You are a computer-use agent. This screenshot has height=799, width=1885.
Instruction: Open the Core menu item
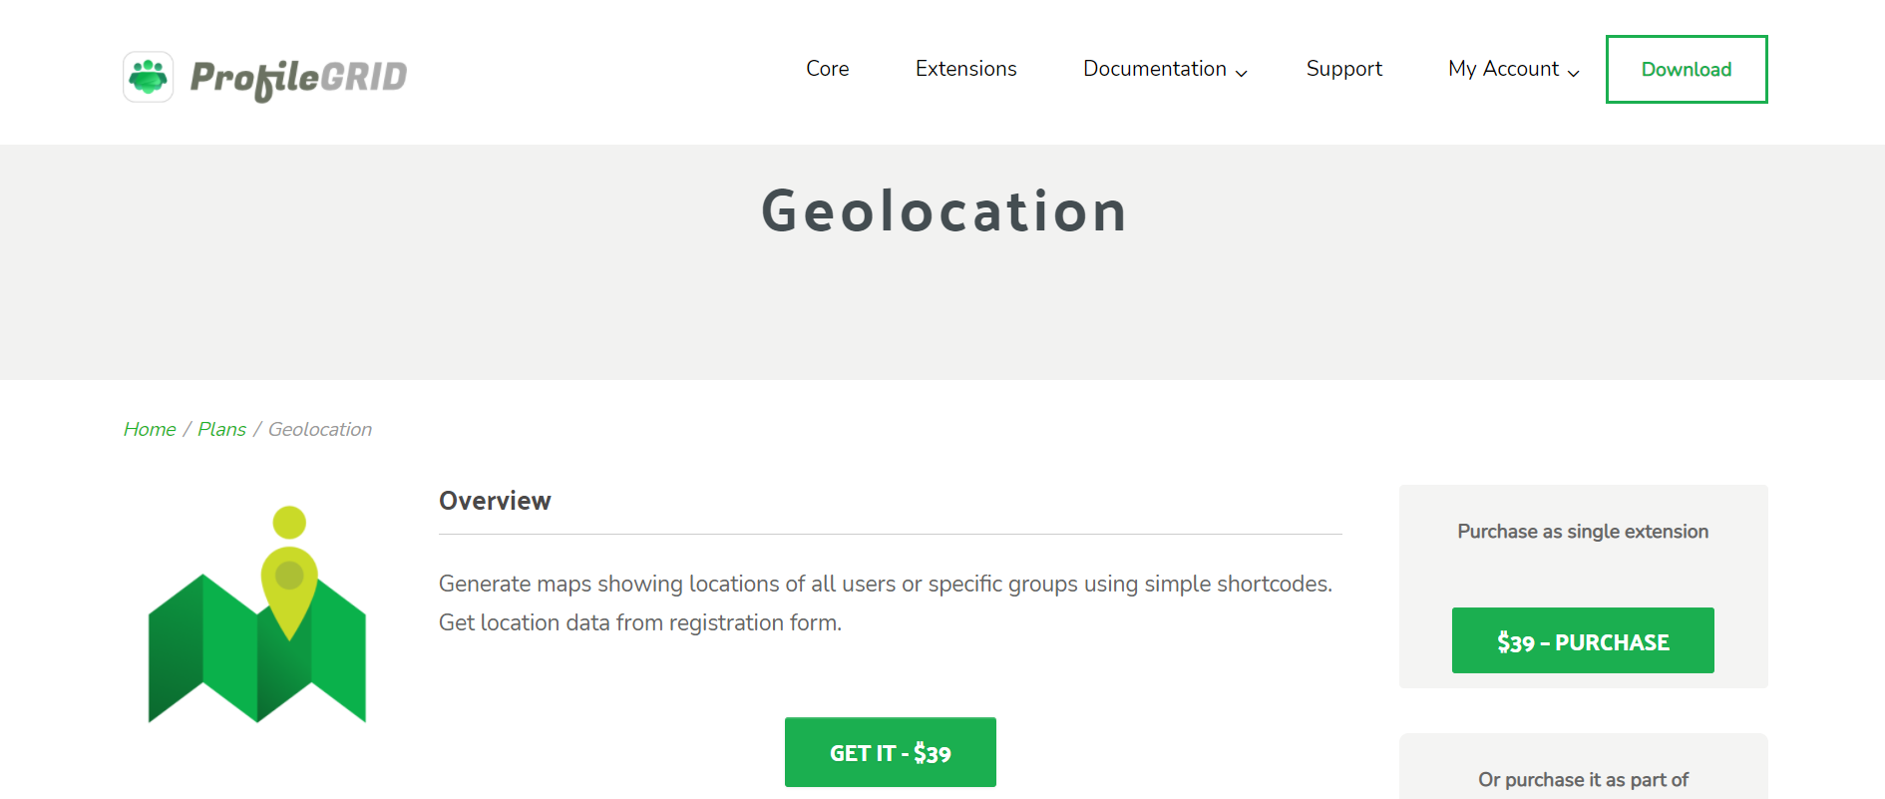click(827, 69)
